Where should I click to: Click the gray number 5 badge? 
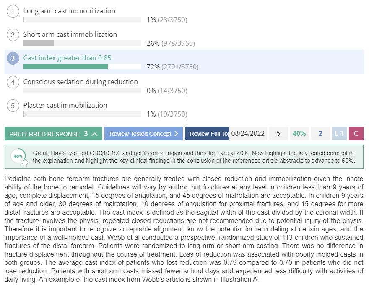(278, 134)
